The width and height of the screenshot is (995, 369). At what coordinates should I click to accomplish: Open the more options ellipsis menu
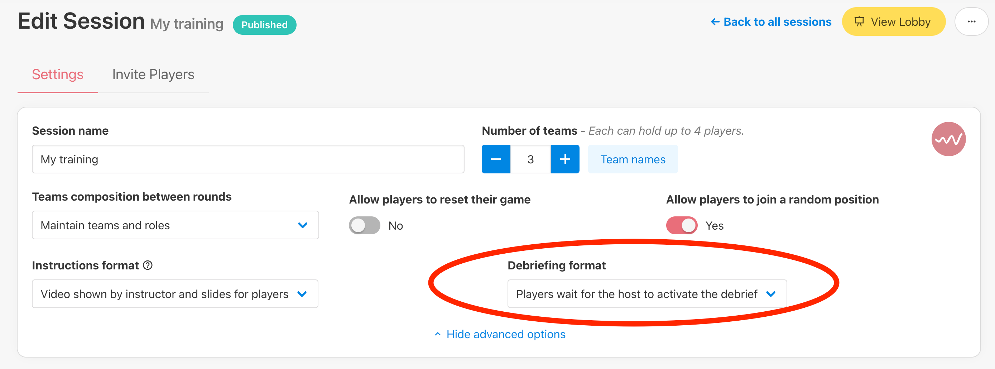tap(971, 21)
